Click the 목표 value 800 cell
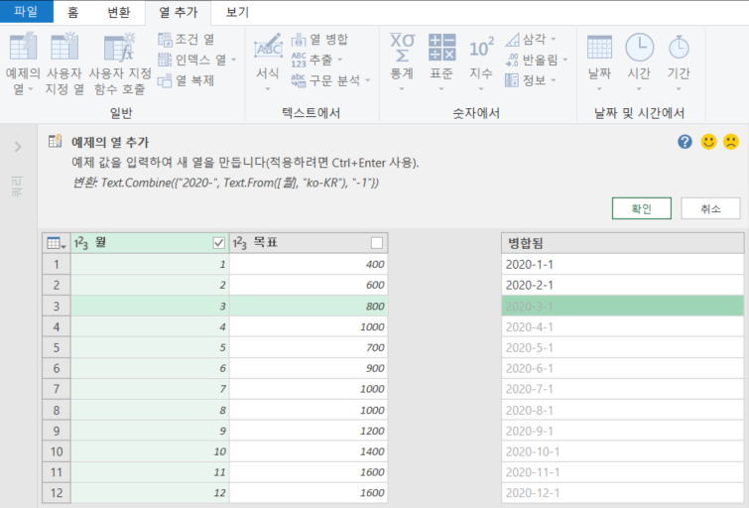 coord(309,306)
